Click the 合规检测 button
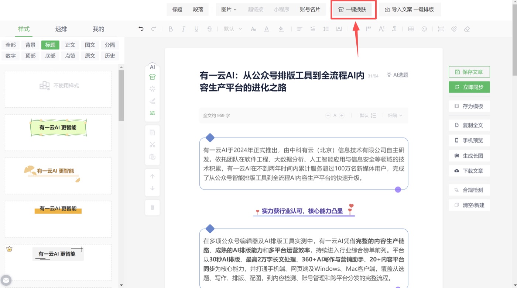The width and height of the screenshot is (517, 288). 469,190
